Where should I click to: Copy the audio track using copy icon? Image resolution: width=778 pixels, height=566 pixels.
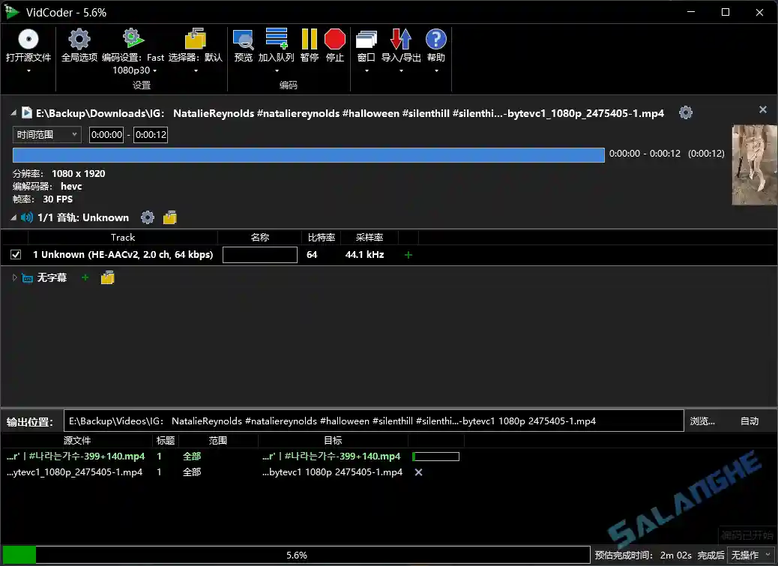tap(169, 217)
